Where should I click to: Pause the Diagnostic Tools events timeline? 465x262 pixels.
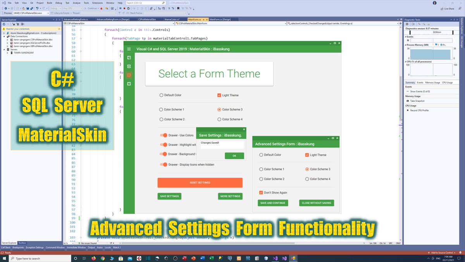click(408, 40)
